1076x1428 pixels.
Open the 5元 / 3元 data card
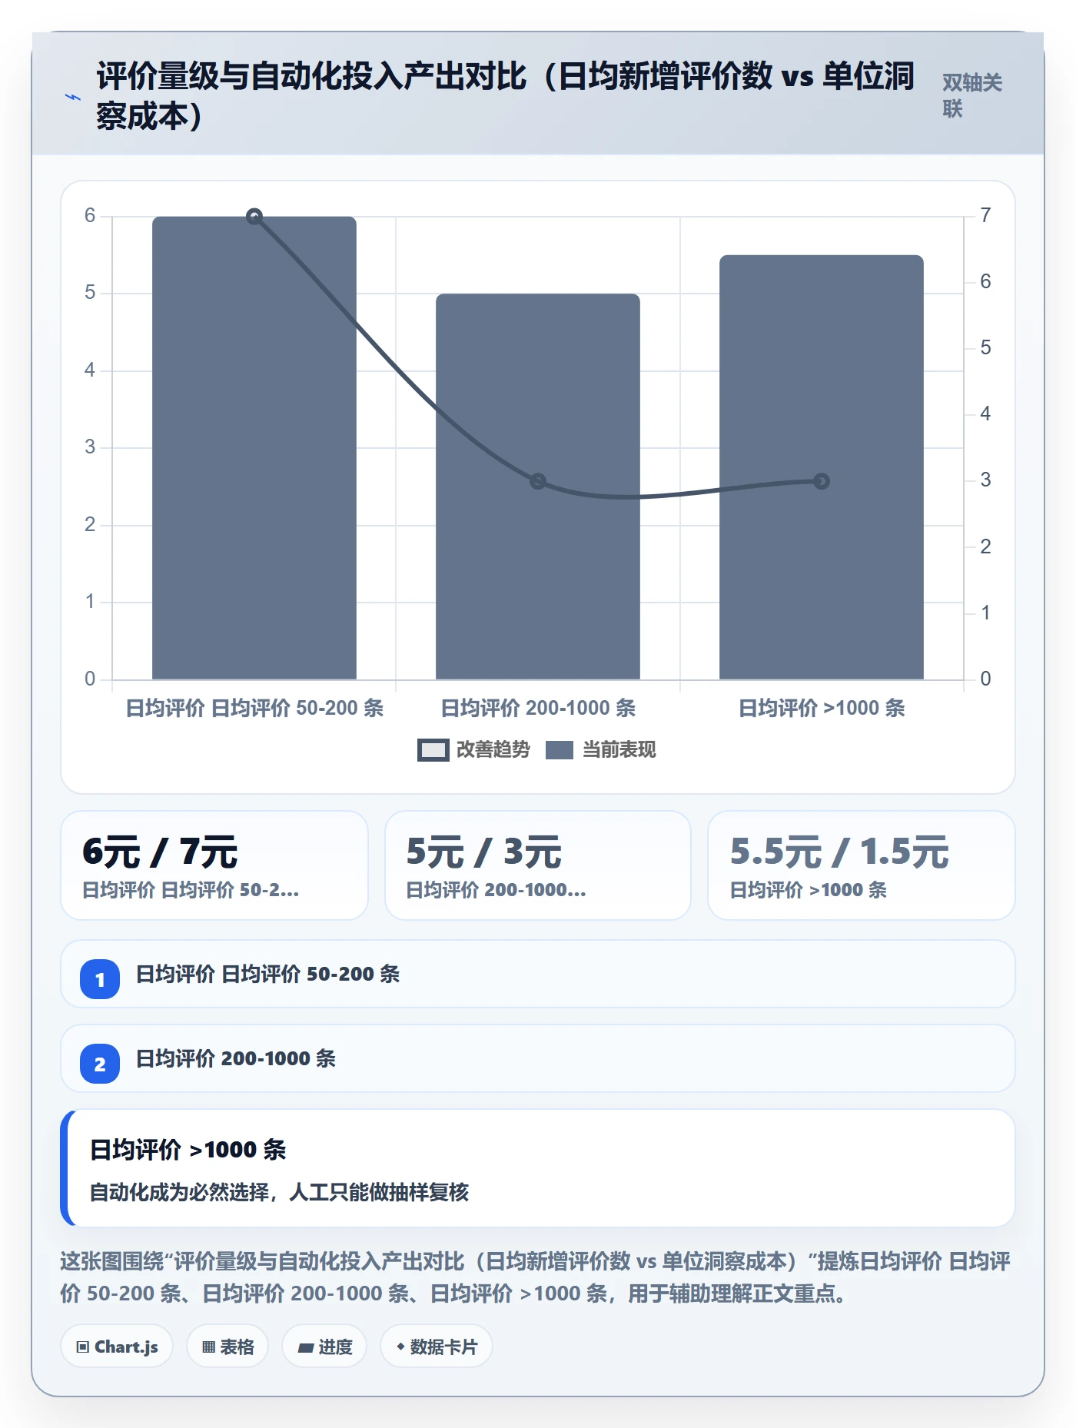coord(538,865)
